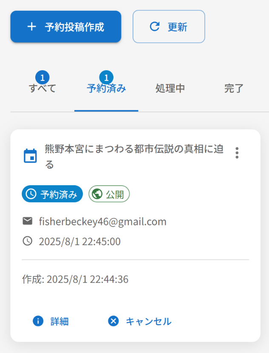The height and width of the screenshot is (353, 269).
Task: Click the 公開 visibility chip
Action: pyautogui.click(x=109, y=194)
